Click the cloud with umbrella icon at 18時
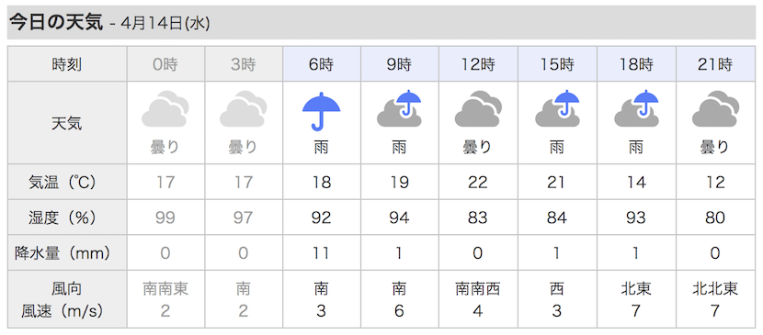 (x=636, y=108)
